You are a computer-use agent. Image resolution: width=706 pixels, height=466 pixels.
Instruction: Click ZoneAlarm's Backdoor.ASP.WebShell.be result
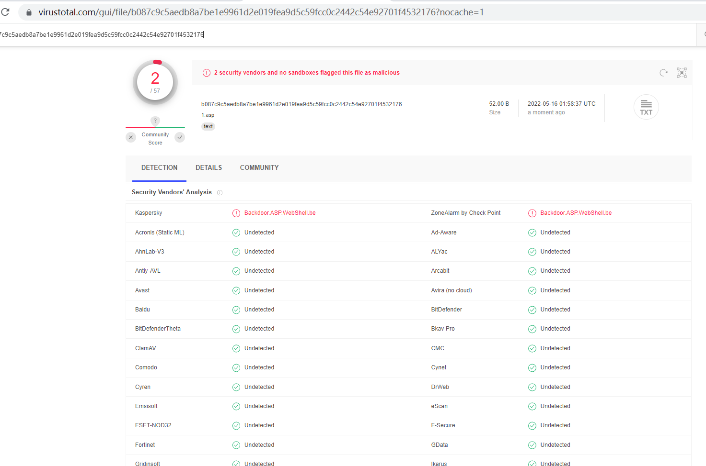point(576,213)
